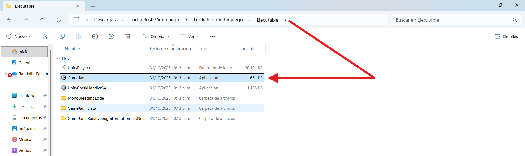
Task: Click the 30,101 KB size value
Action: pyautogui.click(x=254, y=68)
